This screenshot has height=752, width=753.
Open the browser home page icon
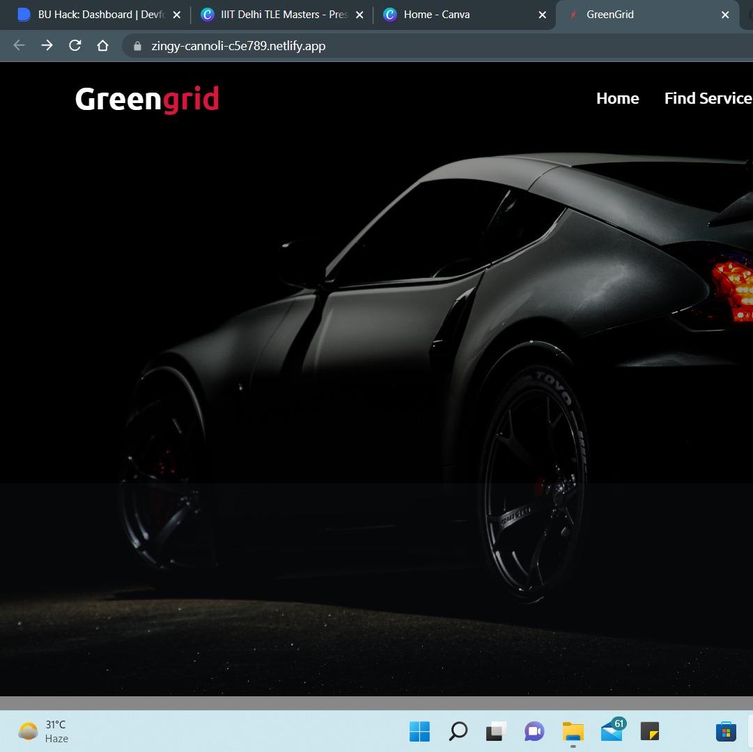[102, 46]
